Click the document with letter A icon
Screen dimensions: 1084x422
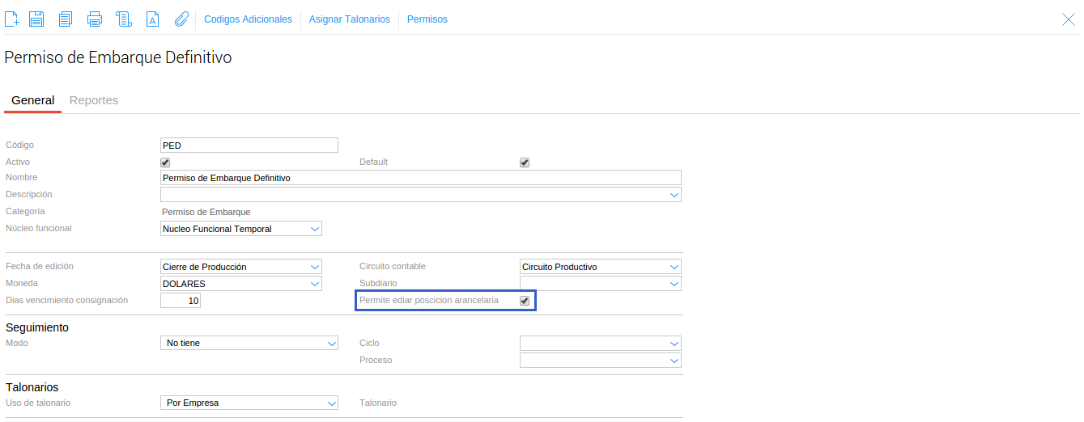152,19
